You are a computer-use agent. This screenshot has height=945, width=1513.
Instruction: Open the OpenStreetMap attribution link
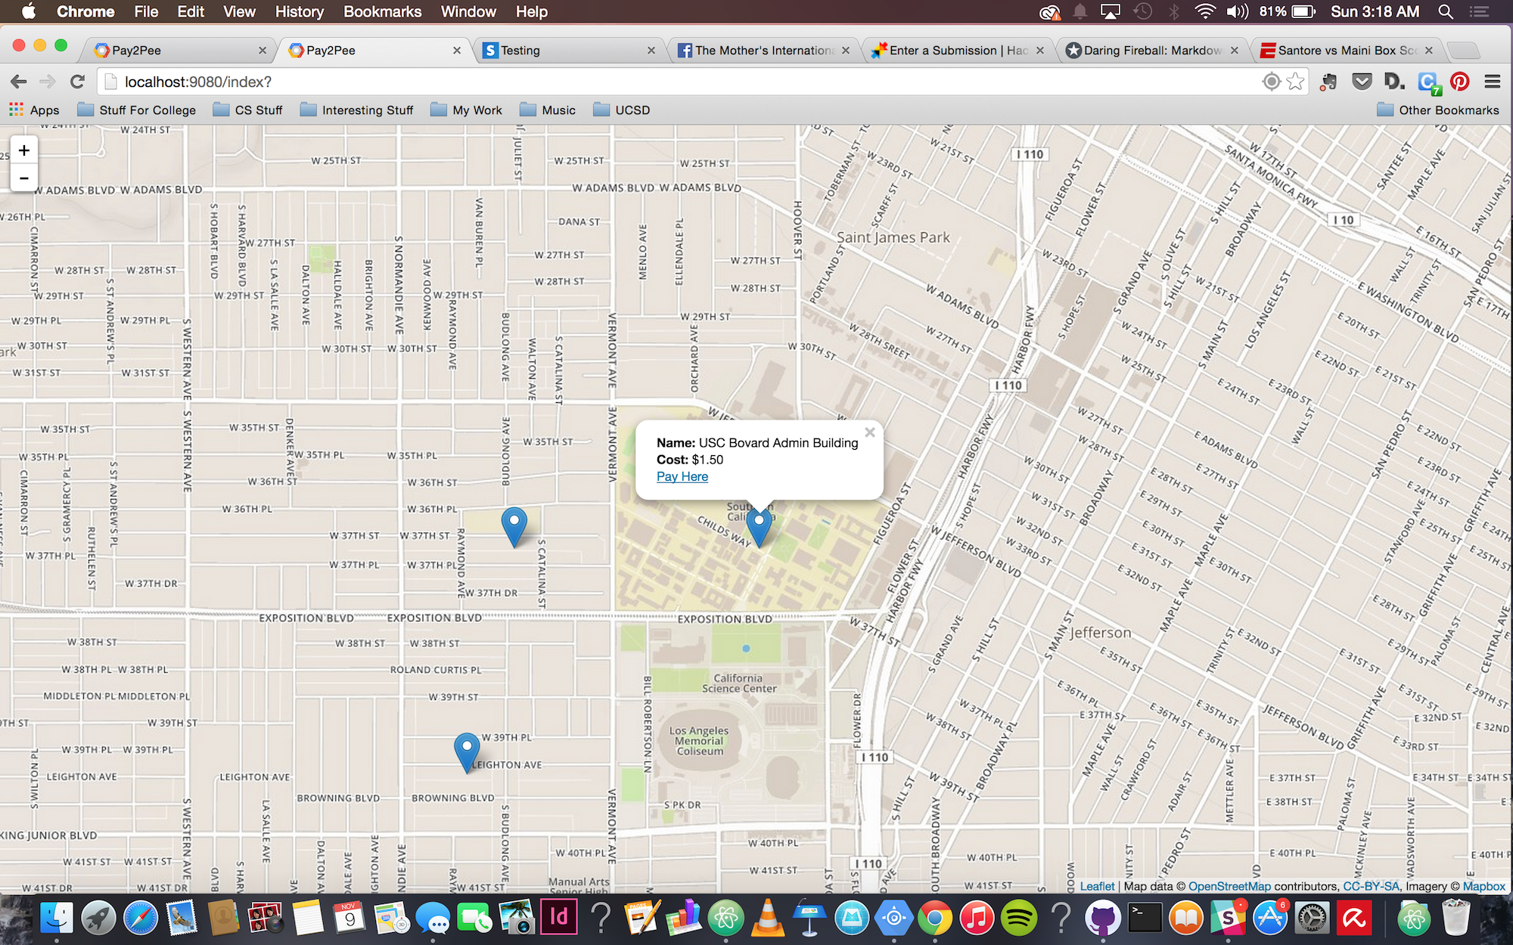[x=1229, y=886]
